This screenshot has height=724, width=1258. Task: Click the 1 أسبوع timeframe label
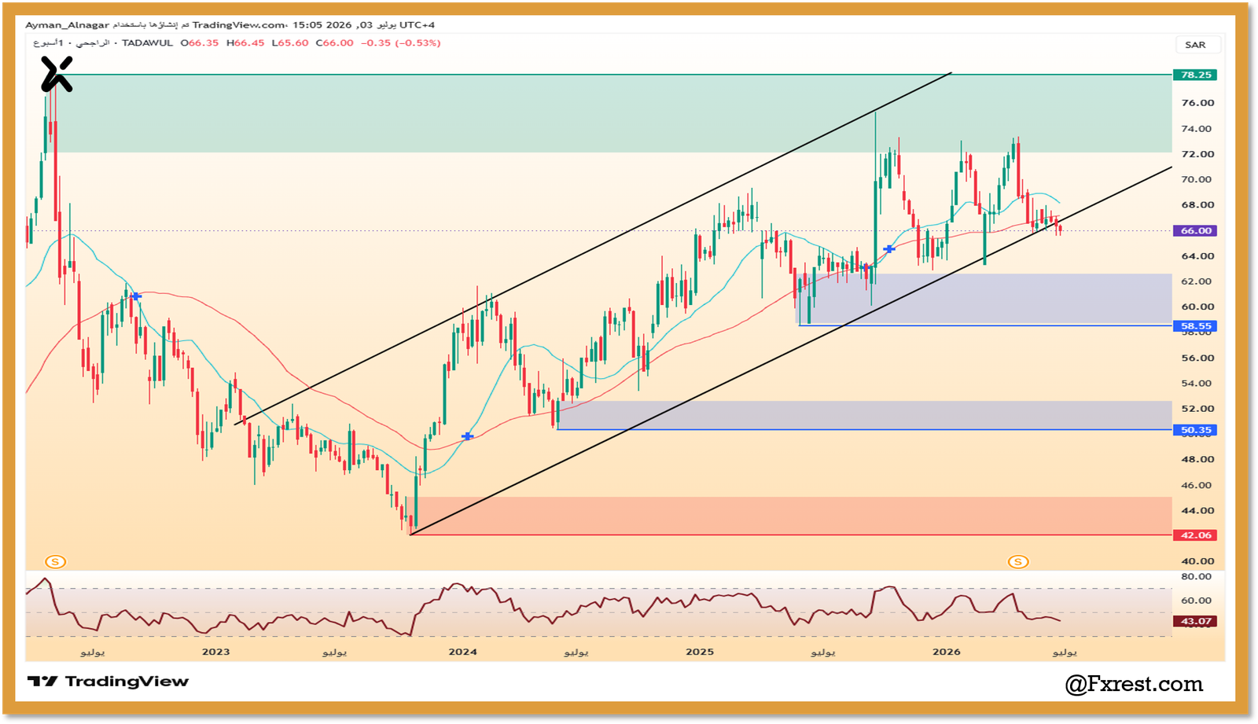48,43
